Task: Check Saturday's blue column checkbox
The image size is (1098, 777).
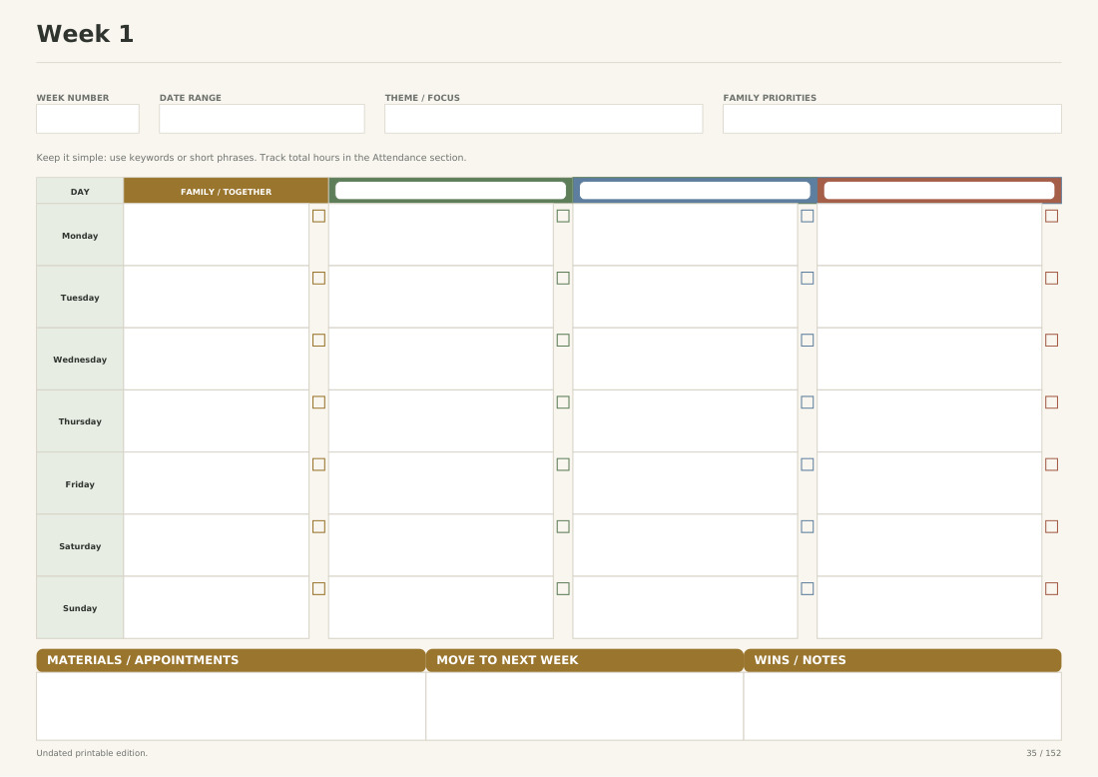Action: click(808, 526)
